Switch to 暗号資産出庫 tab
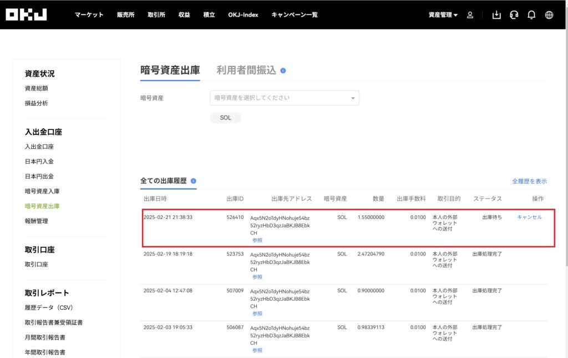The height and width of the screenshot is (358, 568). pyautogui.click(x=170, y=70)
